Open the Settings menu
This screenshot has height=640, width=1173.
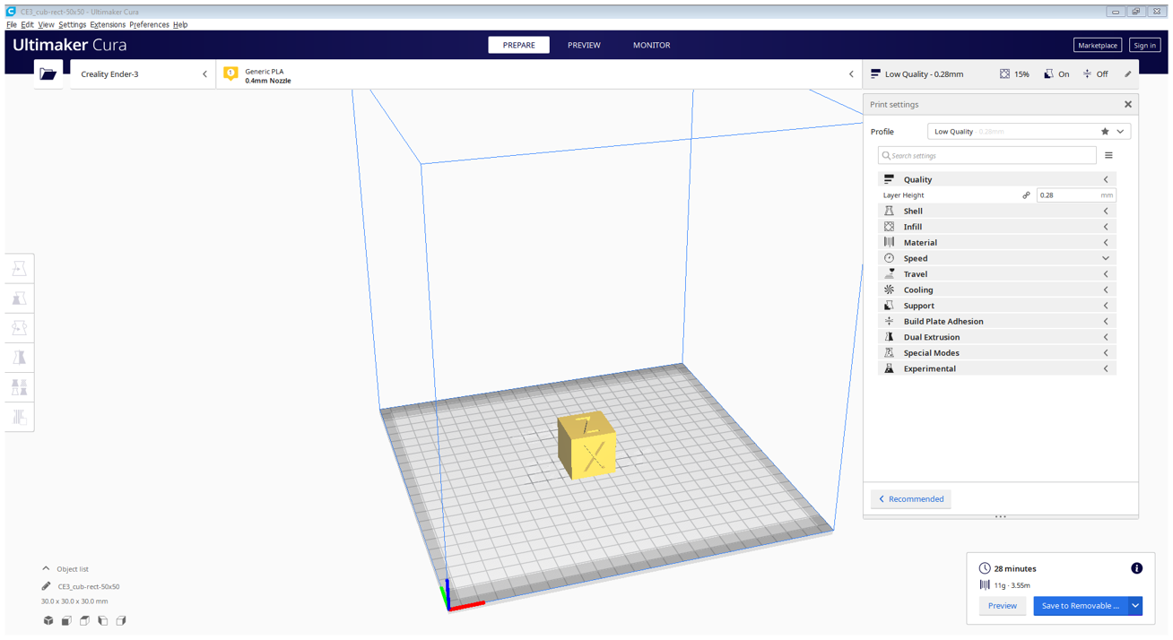(x=72, y=25)
